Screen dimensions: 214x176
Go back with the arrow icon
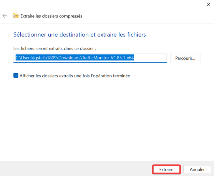click(5, 16)
